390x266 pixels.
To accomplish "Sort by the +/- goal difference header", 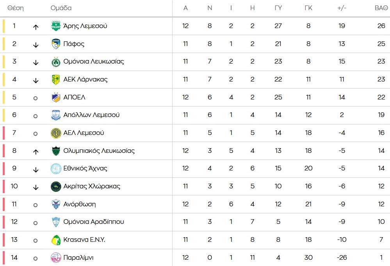I will click(x=342, y=8).
